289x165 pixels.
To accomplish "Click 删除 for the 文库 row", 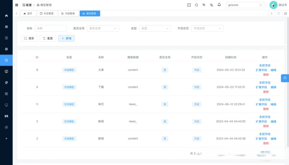I will [266, 75].
